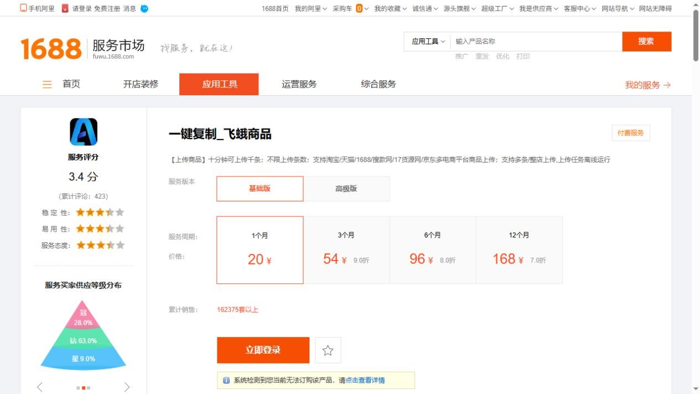Click the 易用性 star rating
This screenshot has height=394, width=700.
point(100,229)
